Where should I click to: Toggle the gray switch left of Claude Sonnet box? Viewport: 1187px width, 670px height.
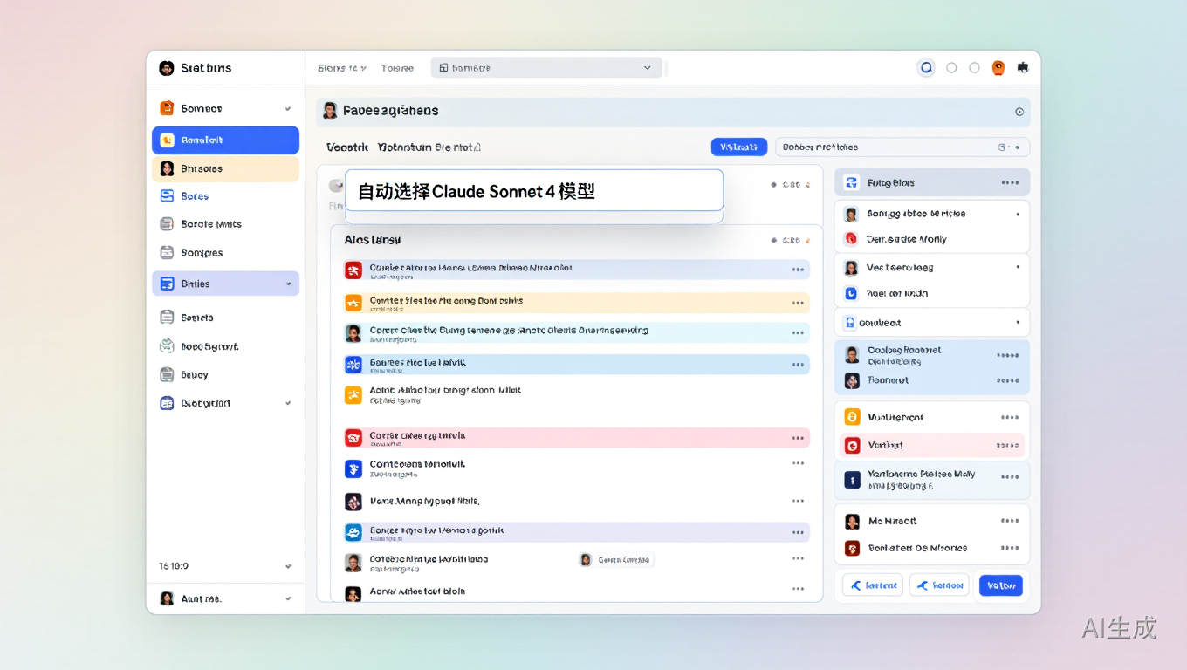[x=335, y=186]
